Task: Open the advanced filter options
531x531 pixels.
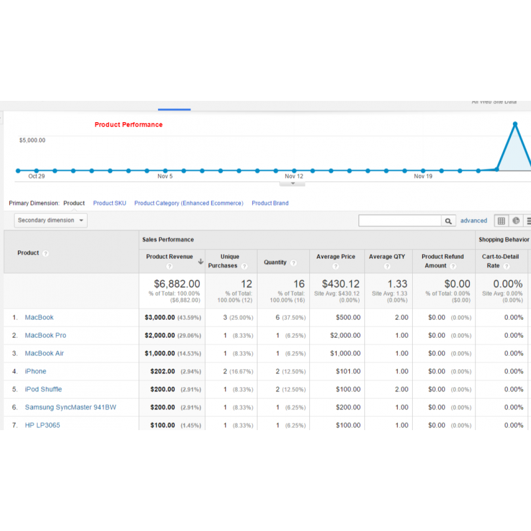Action: point(474,220)
